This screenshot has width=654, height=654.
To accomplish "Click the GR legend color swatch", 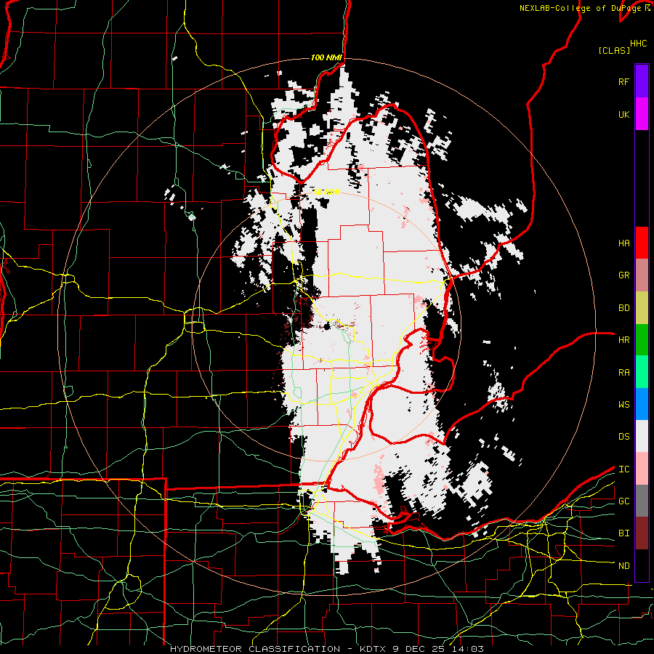I will click(642, 275).
